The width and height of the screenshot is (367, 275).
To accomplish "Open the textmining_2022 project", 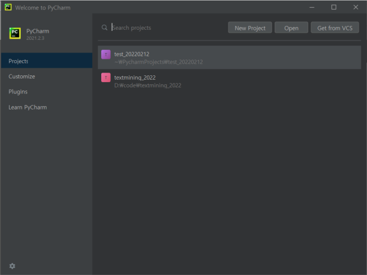I will (x=229, y=81).
